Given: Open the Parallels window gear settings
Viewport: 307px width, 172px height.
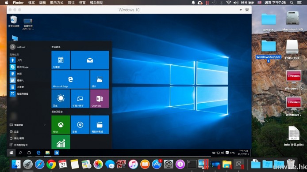Looking at the screenshot, I should pyautogui.click(x=247, y=10).
